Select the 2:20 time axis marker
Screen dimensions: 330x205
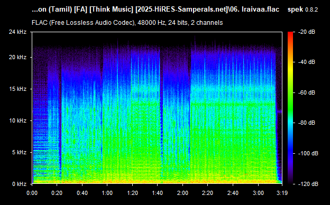pyautogui.click(x=207, y=193)
